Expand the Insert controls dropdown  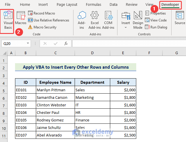[x=126, y=27]
